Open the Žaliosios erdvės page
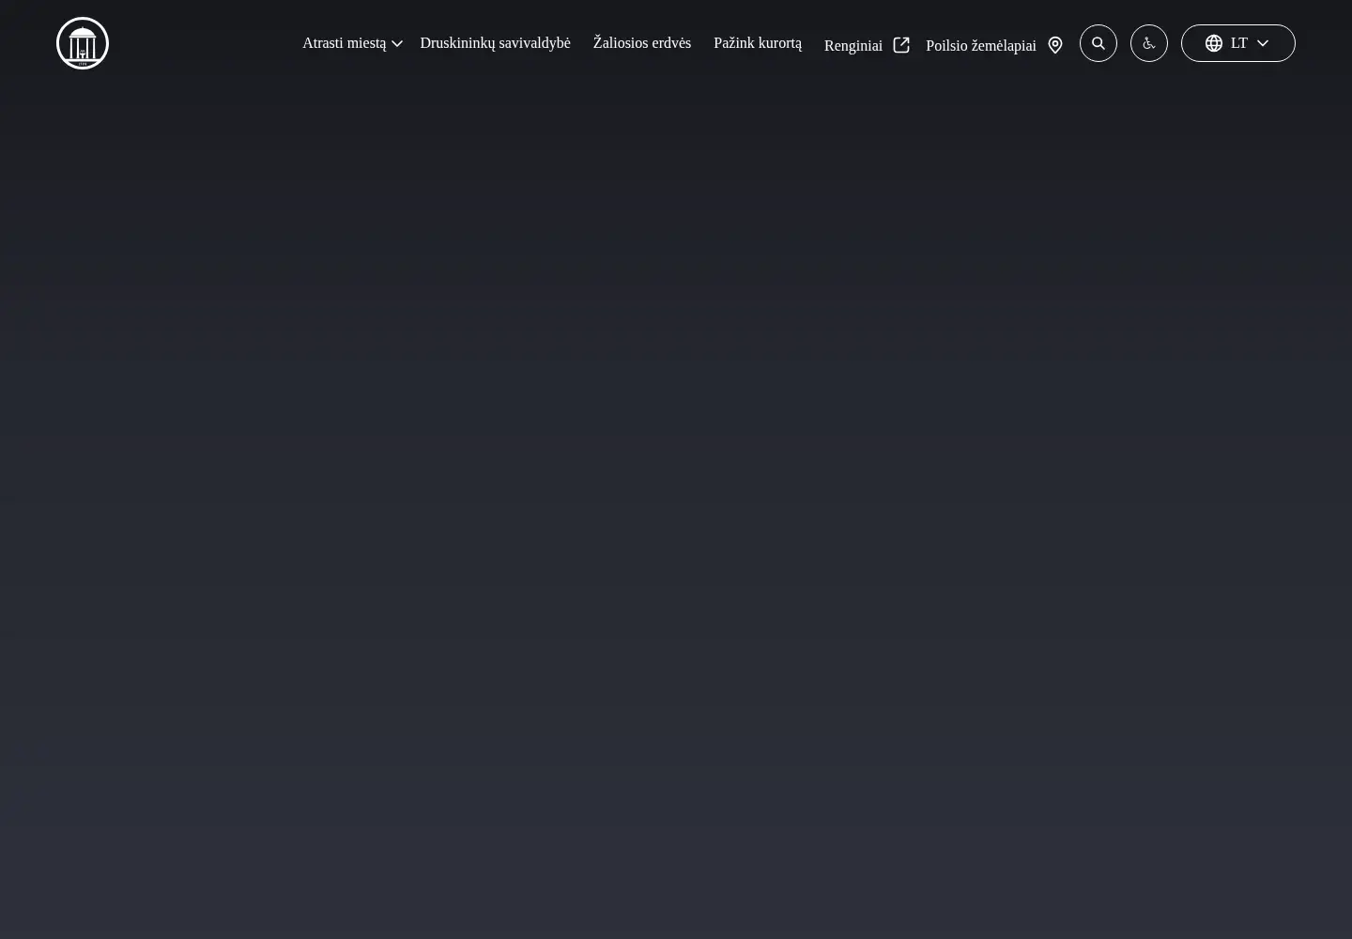The image size is (1352, 939). (642, 43)
